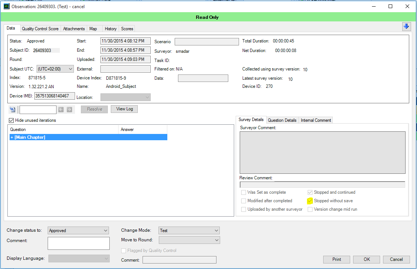Open the Change Mode dropdown
This screenshot has height=269, width=417.
[x=189, y=231]
